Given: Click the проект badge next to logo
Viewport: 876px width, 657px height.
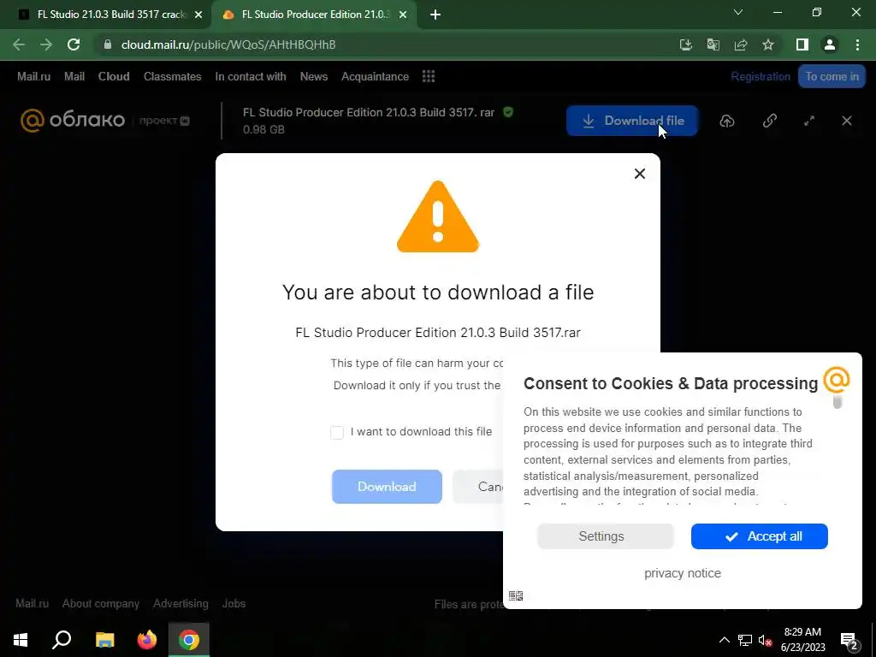Looking at the screenshot, I should click(x=164, y=121).
